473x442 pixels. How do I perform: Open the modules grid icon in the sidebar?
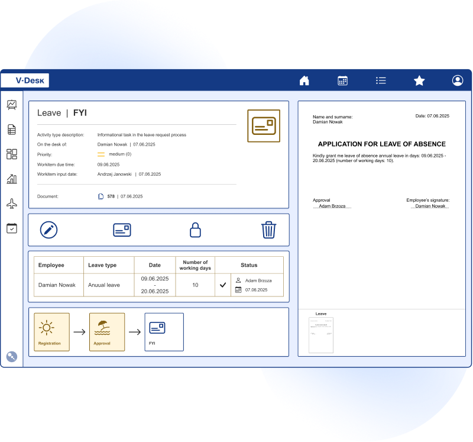pyautogui.click(x=12, y=154)
